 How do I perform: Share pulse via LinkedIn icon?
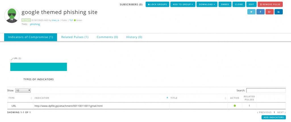tap(278, 12)
